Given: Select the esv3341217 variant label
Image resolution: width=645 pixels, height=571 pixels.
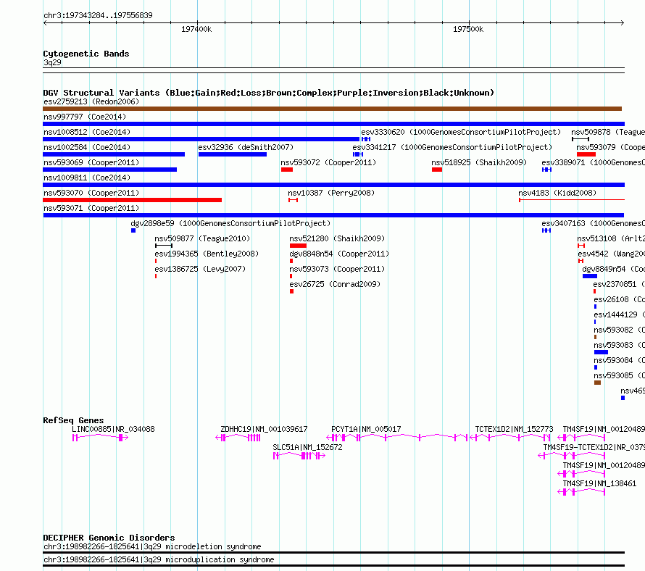Looking at the screenshot, I should pyautogui.click(x=452, y=147).
